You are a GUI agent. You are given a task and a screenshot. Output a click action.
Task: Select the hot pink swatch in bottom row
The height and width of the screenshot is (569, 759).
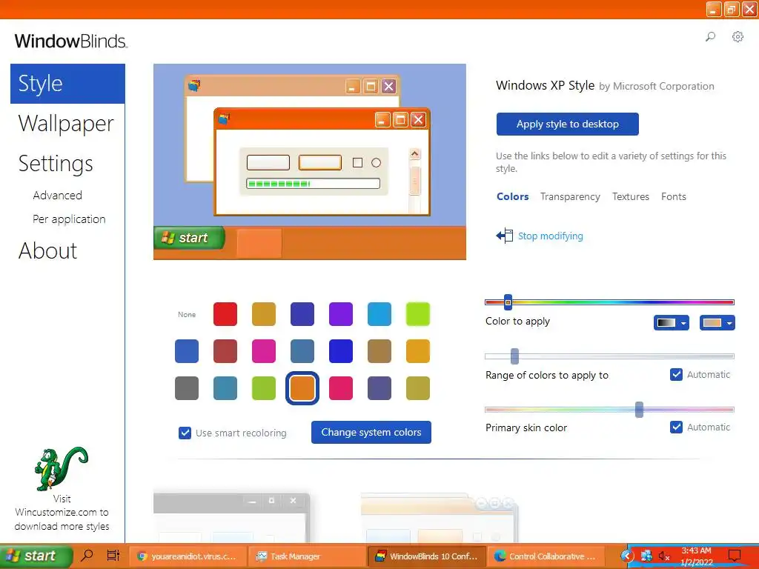(x=341, y=388)
